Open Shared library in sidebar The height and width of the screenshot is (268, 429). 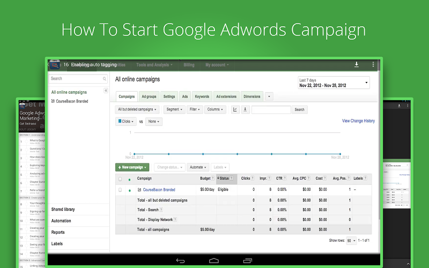click(63, 210)
